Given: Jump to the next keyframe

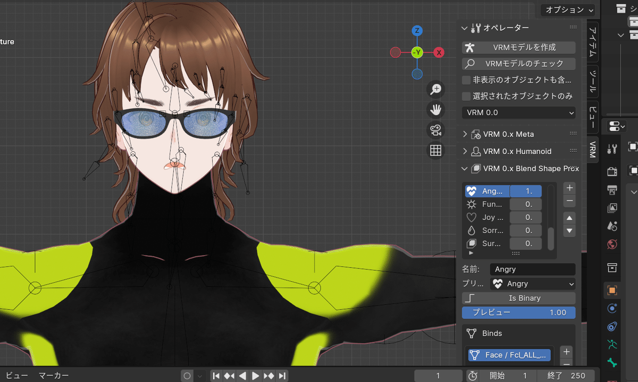Looking at the screenshot, I should (268, 376).
